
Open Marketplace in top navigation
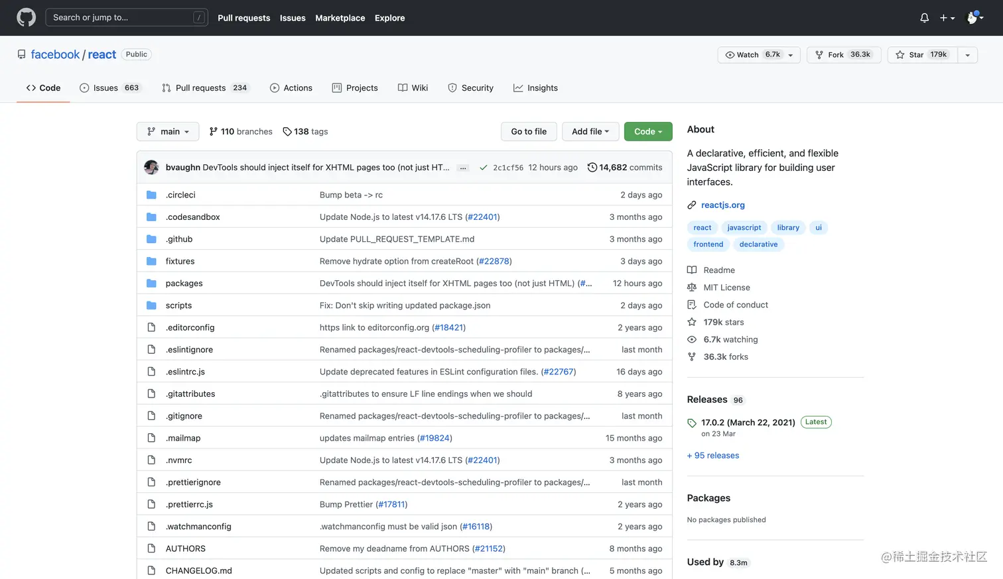click(x=340, y=18)
